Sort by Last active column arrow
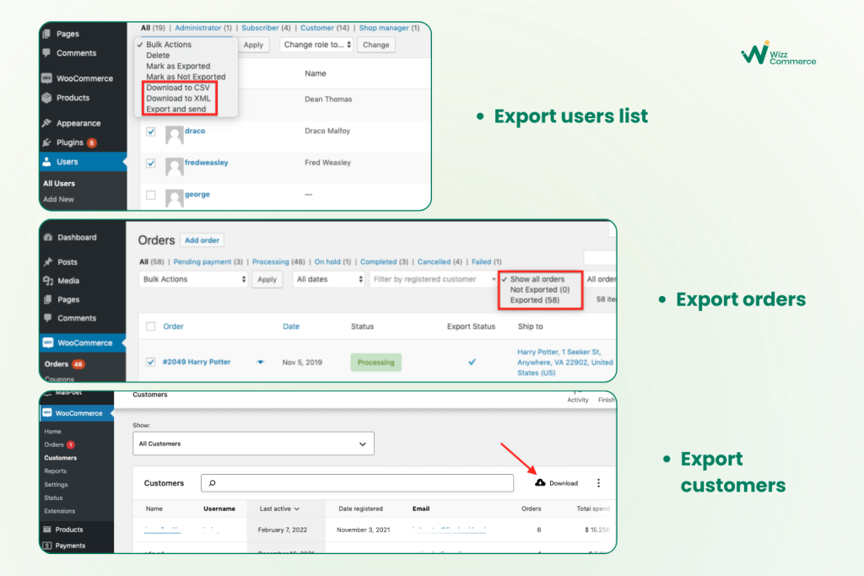The image size is (864, 576). (296, 509)
